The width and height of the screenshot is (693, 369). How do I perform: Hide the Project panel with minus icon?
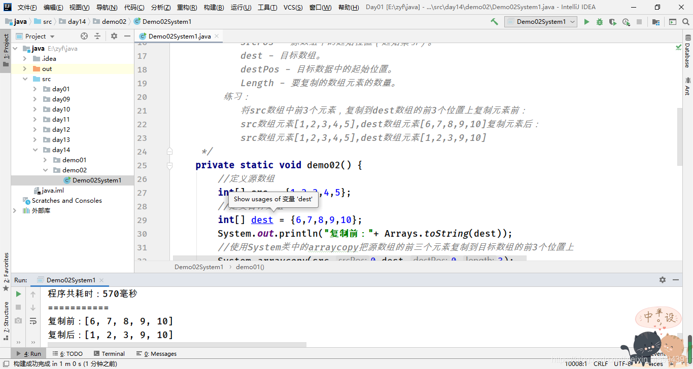126,36
